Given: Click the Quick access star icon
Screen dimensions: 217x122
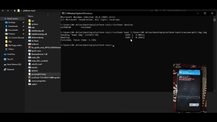Looking at the screenshot, I should [5, 19].
